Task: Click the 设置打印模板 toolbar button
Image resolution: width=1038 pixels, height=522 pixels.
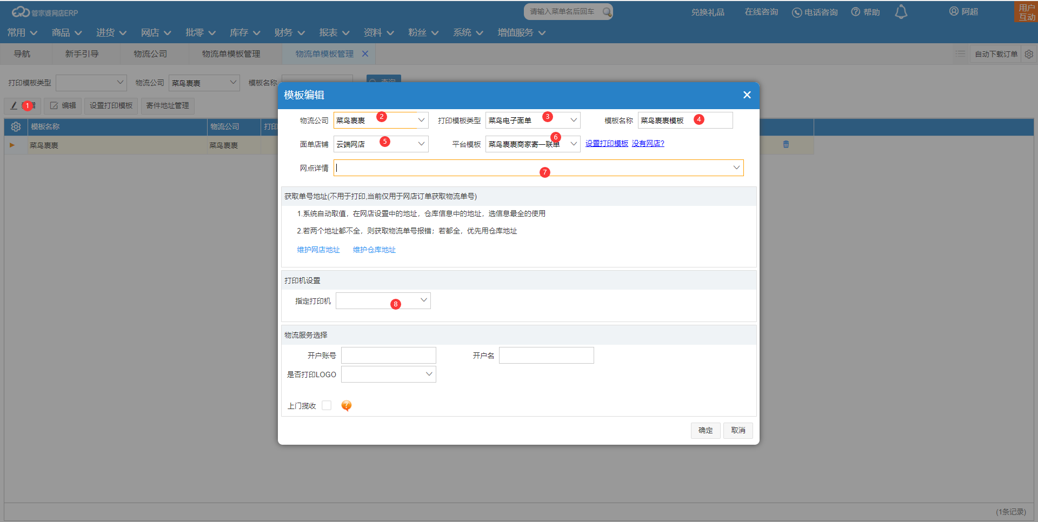Action: point(111,105)
